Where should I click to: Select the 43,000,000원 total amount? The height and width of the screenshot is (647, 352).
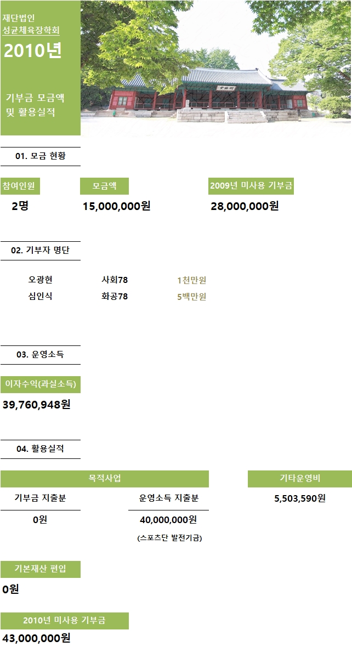[x=36, y=638]
